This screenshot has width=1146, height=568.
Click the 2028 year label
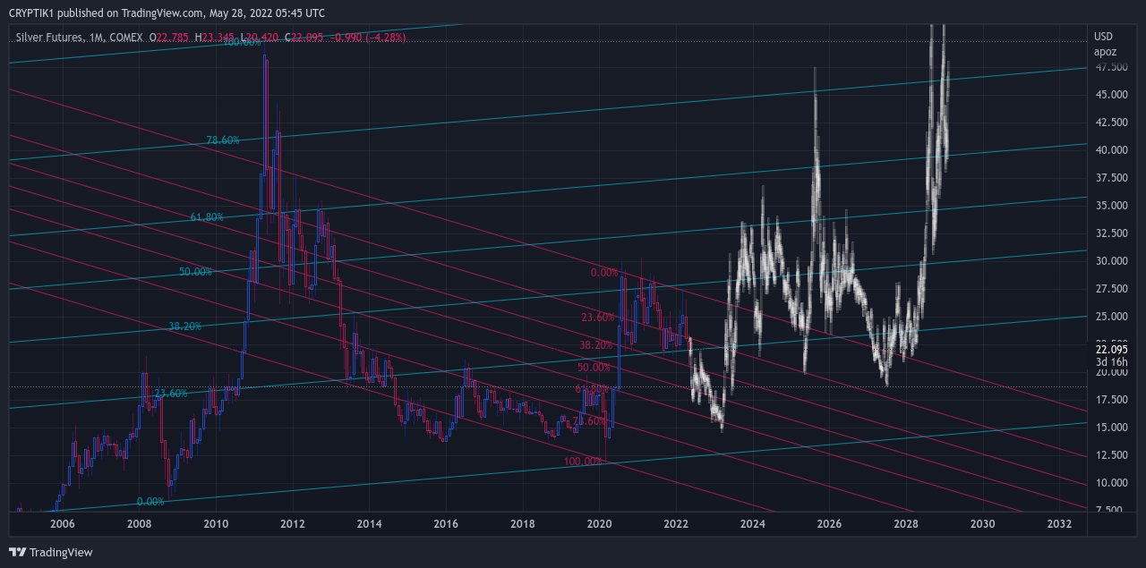click(x=906, y=523)
